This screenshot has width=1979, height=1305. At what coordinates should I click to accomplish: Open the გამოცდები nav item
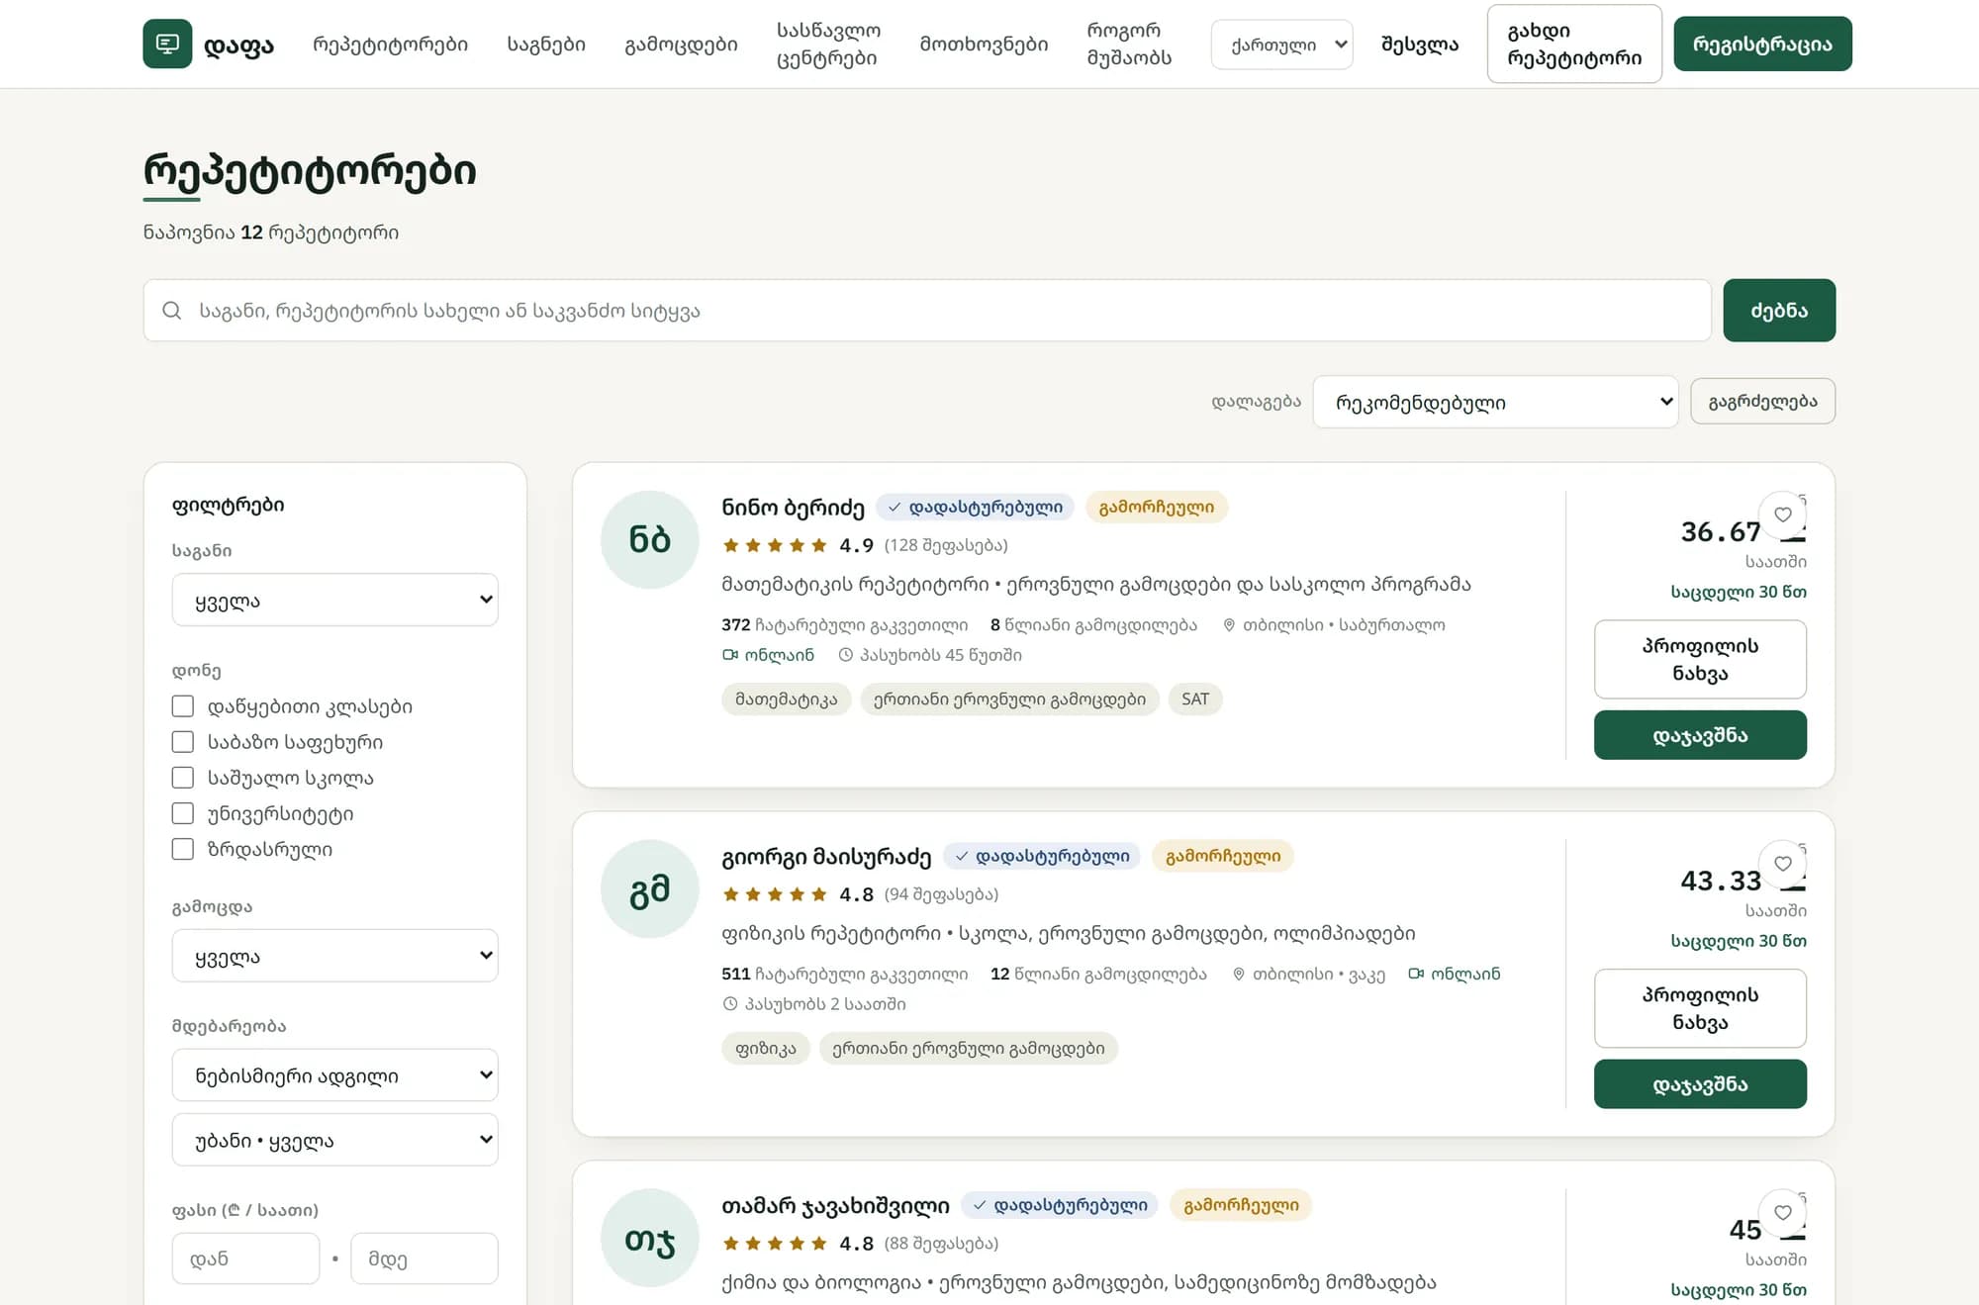681,45
